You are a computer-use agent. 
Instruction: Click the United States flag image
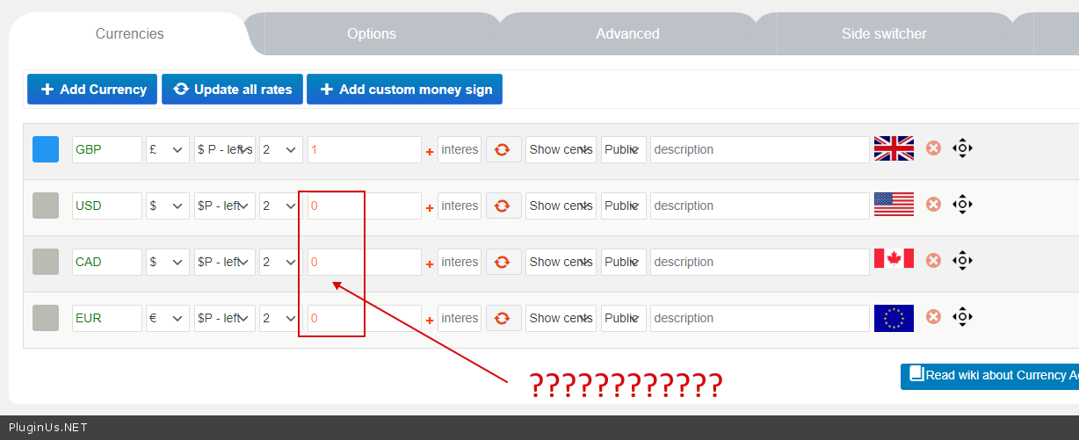(x=894, y=204)
